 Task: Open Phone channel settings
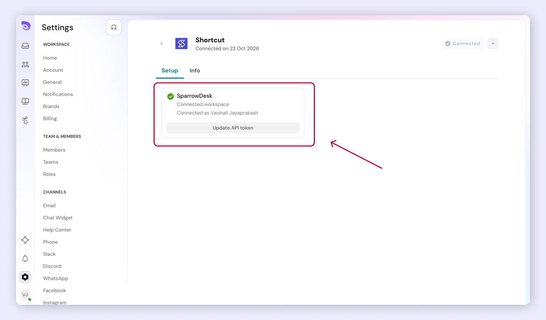coord(50,242)
